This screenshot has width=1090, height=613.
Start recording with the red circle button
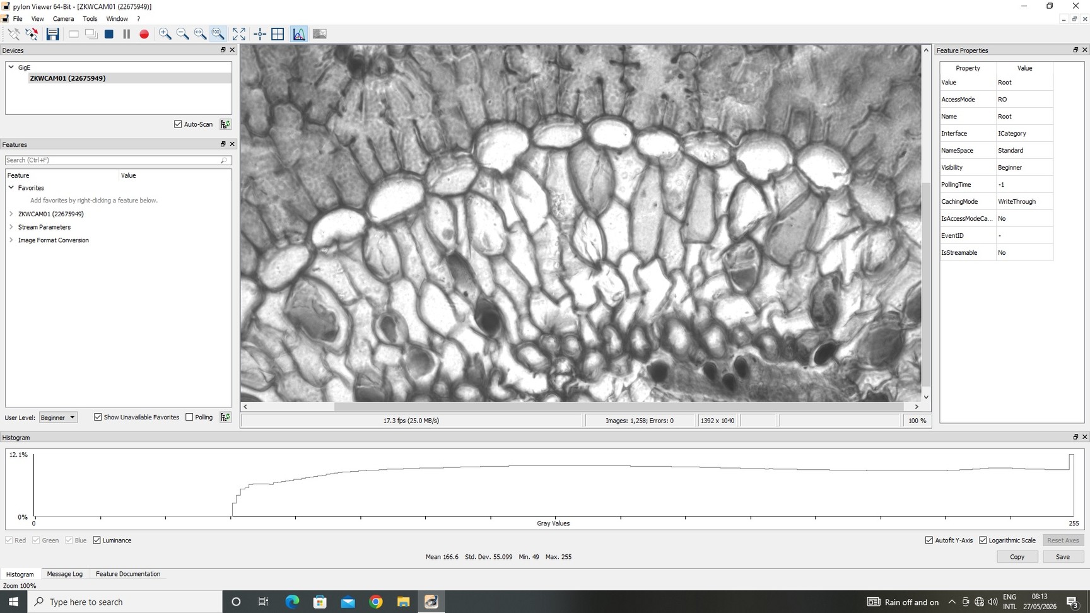pos(144,34)
